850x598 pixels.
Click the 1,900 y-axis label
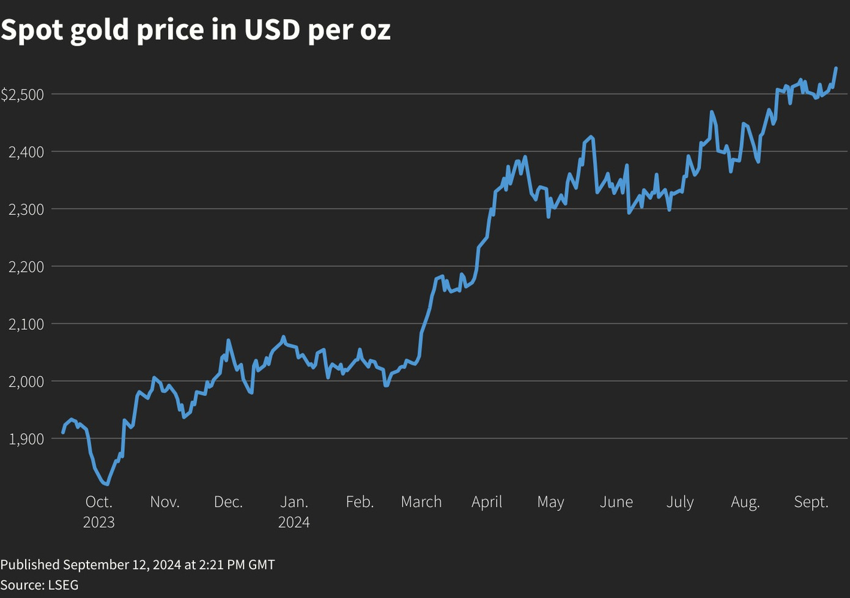click(26, 439)
